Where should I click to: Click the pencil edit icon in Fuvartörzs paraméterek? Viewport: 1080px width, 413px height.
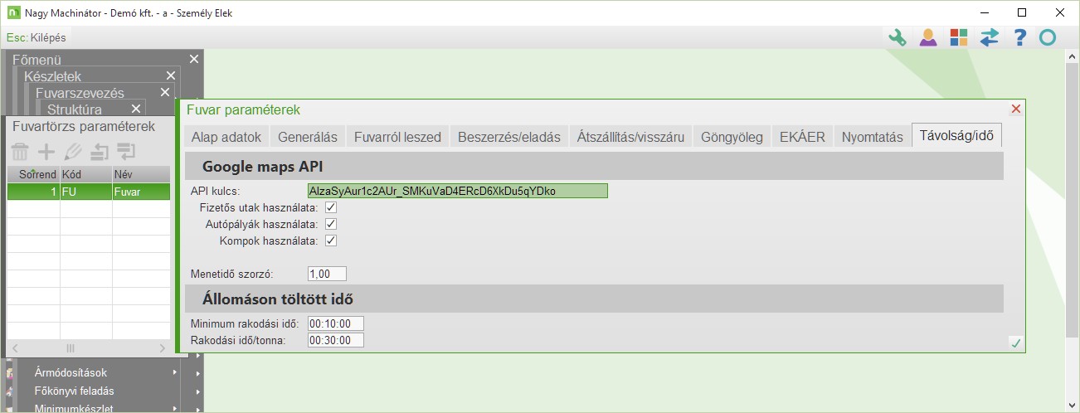[x=74, y=152]
